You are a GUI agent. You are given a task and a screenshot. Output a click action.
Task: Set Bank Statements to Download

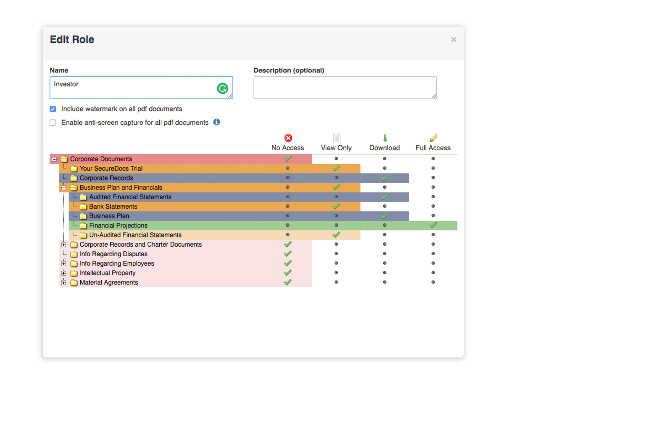pos(384,206)
